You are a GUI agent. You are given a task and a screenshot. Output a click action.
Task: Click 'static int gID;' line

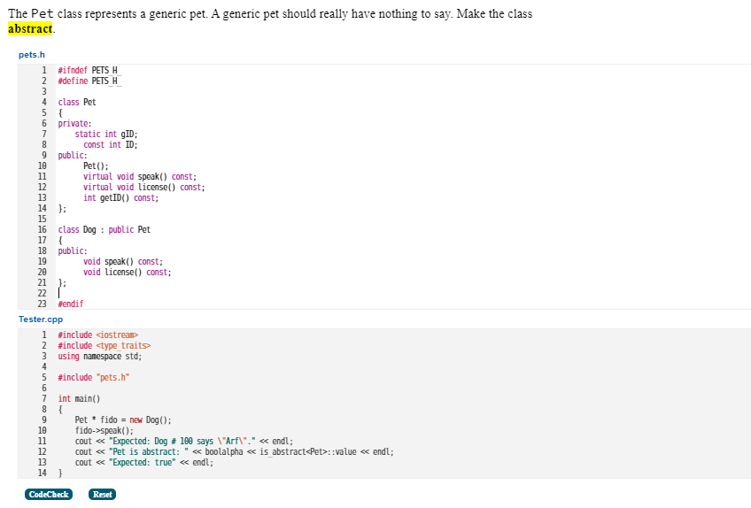coord(106,134)
